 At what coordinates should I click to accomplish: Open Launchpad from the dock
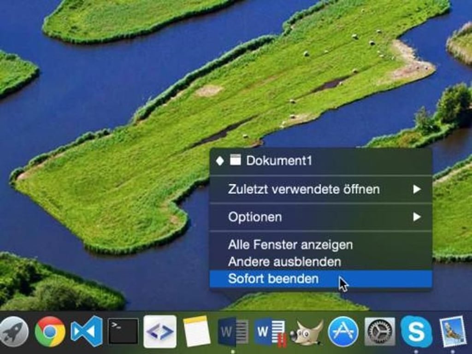13,331
